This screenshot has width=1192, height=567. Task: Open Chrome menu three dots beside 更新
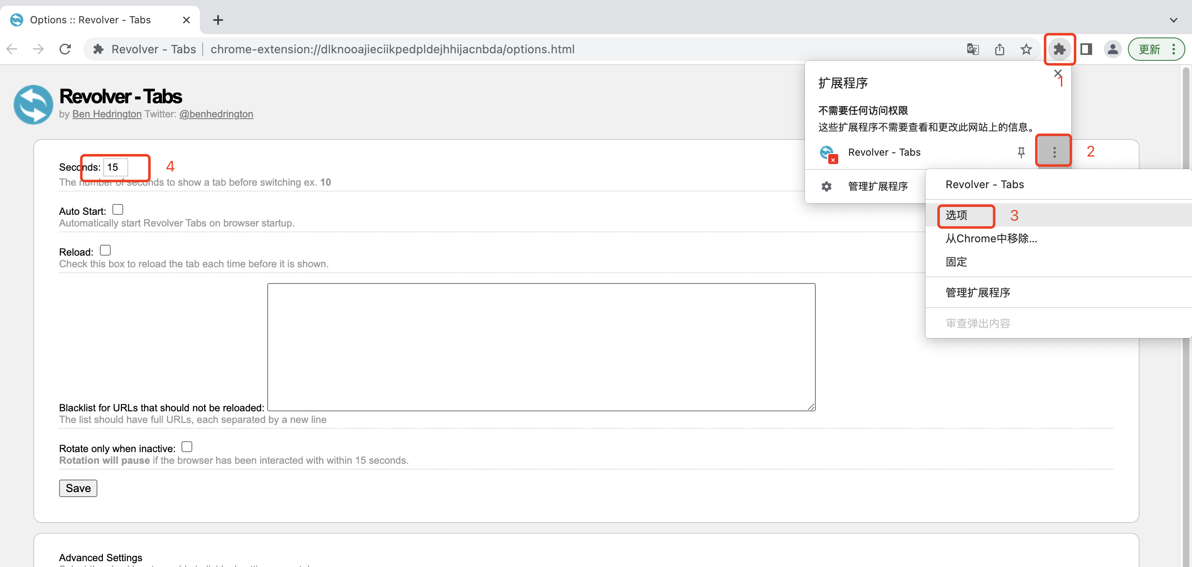[1174, 49]
